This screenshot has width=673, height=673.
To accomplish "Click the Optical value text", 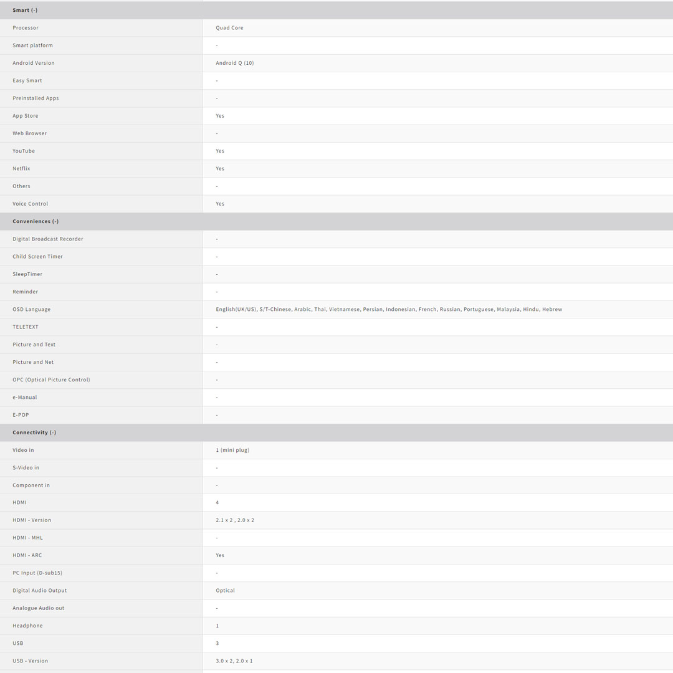I will pos(225,591).
